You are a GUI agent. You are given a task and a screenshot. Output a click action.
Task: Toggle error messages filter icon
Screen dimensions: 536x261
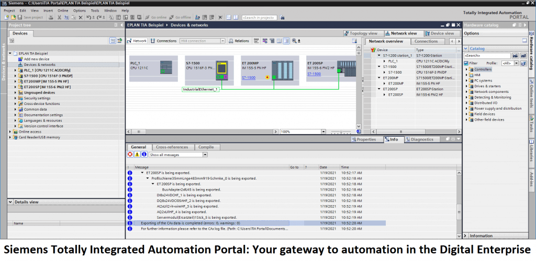(x=130, y=155)
